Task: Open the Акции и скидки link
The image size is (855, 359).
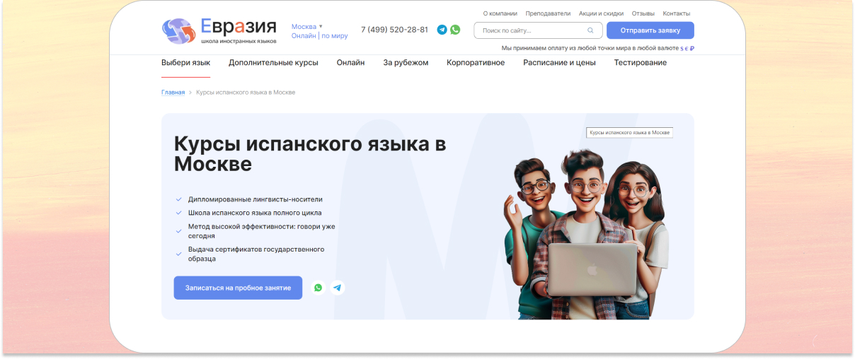Action: point(601,13)
